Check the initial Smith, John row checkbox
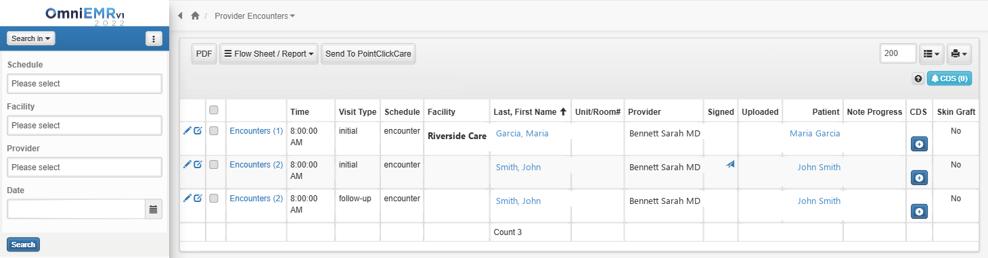The width and height of the screenshot is (988, 258). (x=214, y=165)
